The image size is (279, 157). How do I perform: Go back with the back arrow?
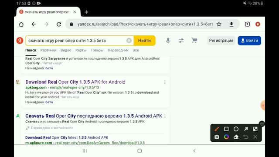(x=34, y=24)
